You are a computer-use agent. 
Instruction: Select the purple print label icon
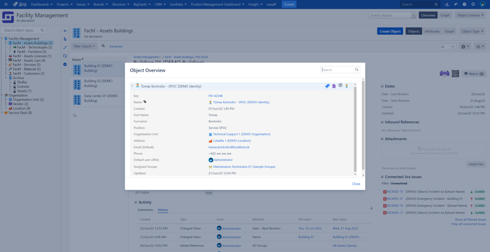pos(444,74)
